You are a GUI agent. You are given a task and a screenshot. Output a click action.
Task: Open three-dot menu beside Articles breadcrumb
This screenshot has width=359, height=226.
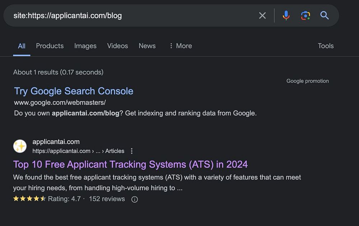tap(132, 151)
